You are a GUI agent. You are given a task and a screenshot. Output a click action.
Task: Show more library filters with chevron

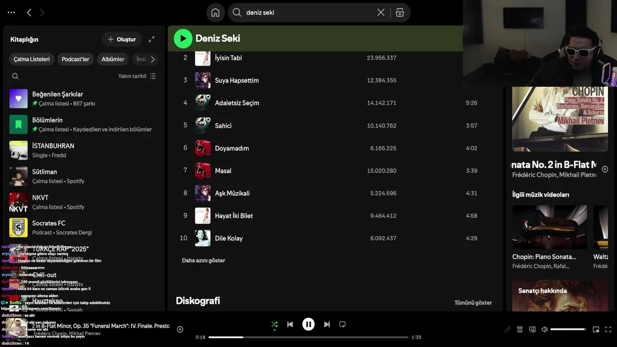(x=152, y=59)
